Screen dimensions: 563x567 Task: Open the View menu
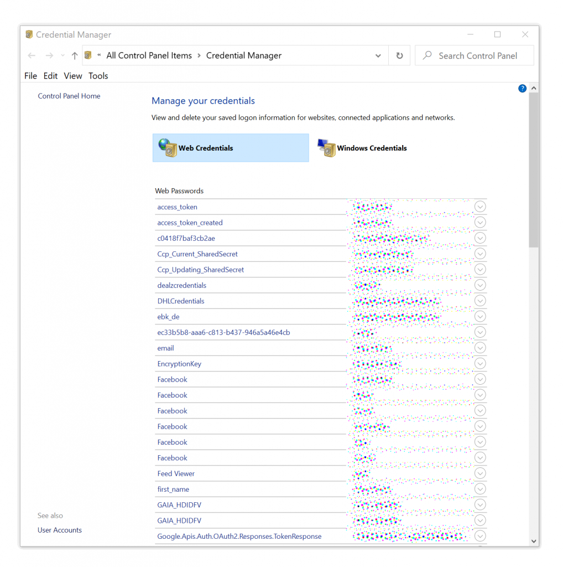point(72,76)
